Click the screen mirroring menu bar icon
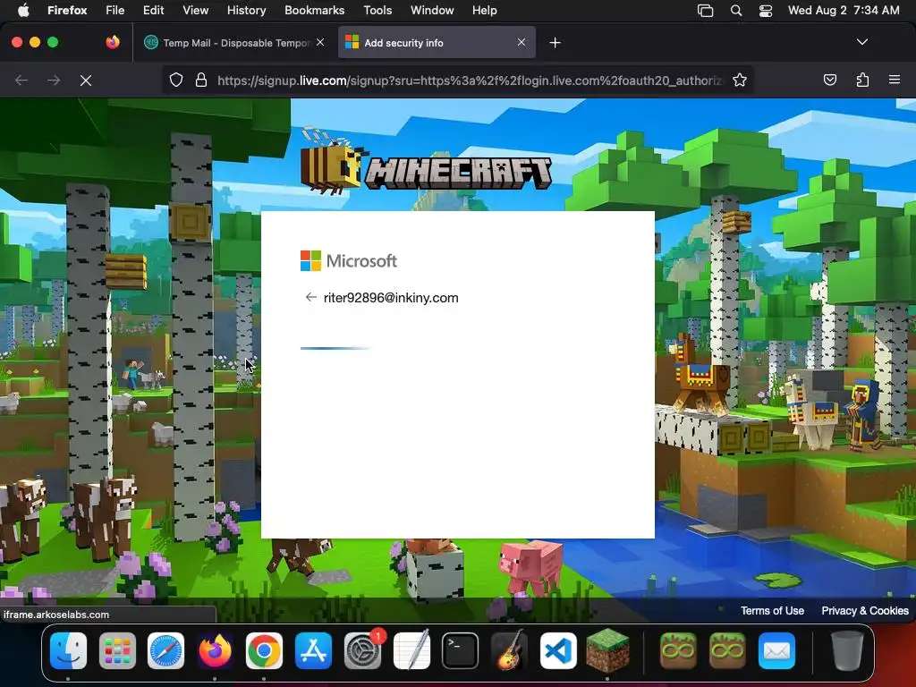This screenshot has width=916, height=687. coord(705,10)
